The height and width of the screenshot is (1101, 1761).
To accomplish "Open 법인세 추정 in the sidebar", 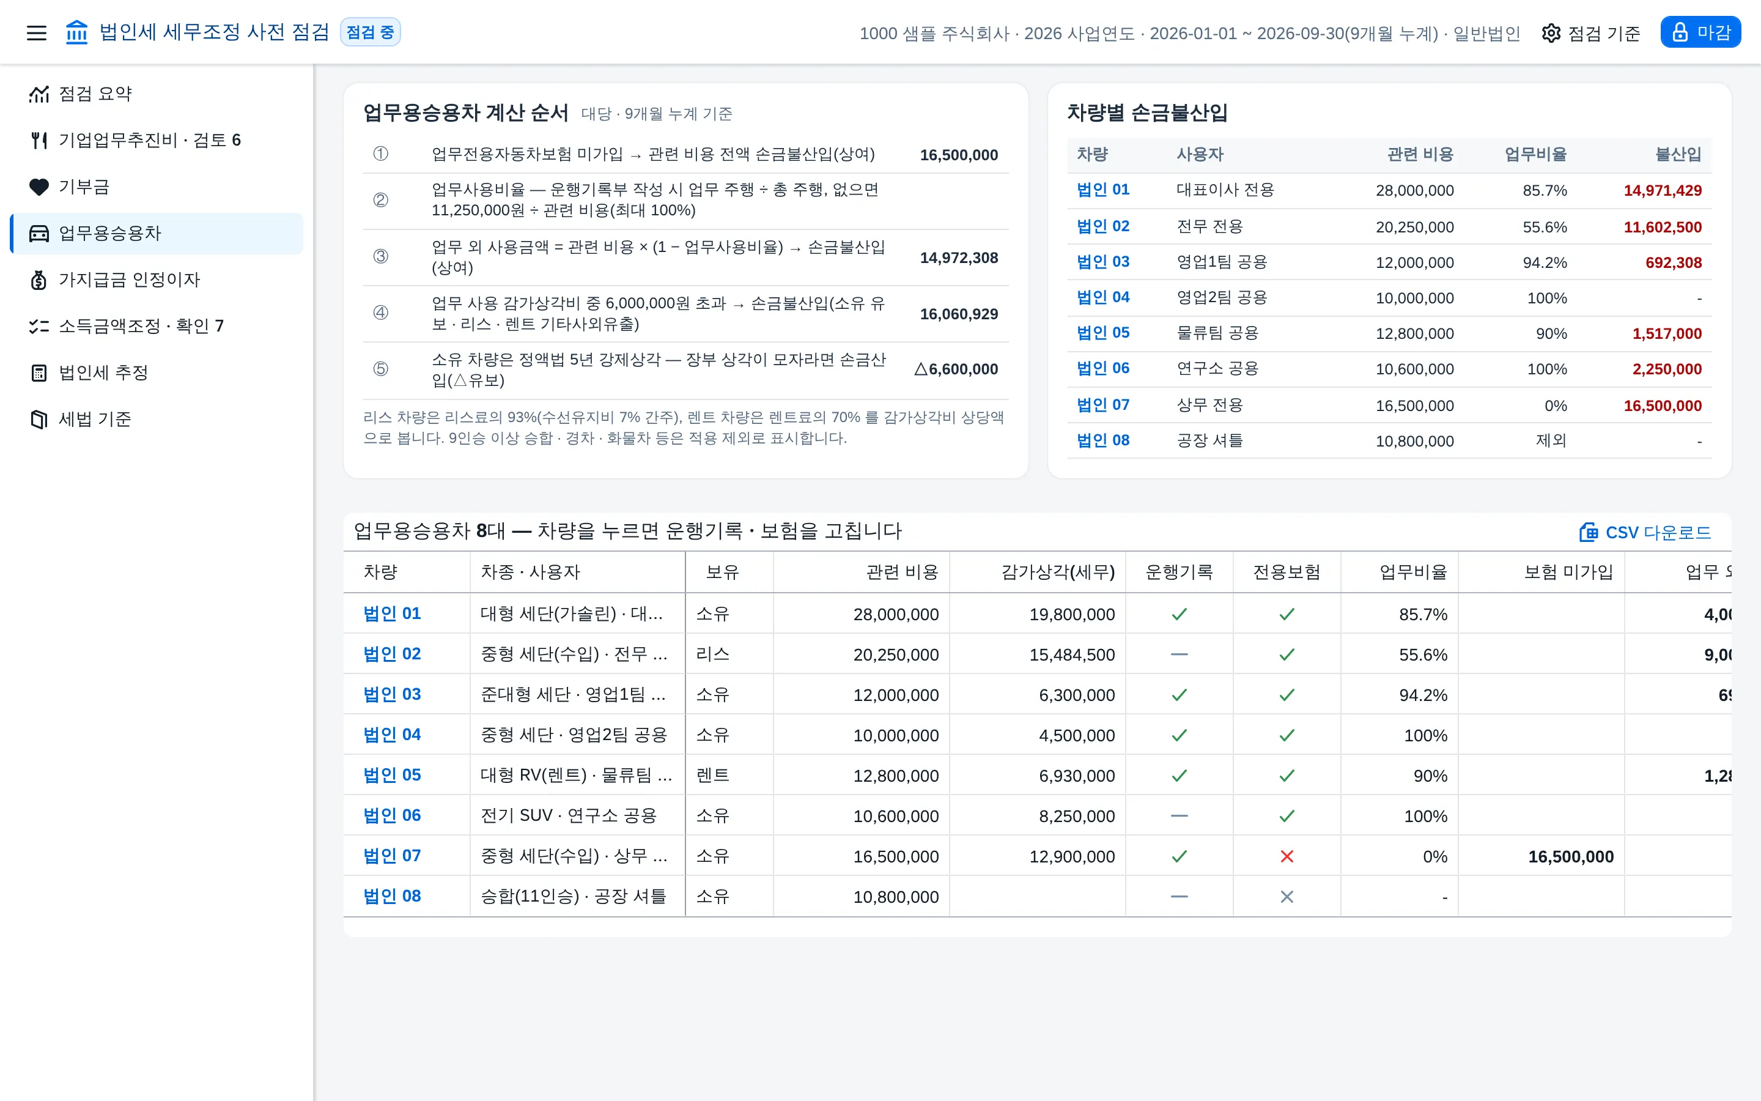I will coord(157,373).
